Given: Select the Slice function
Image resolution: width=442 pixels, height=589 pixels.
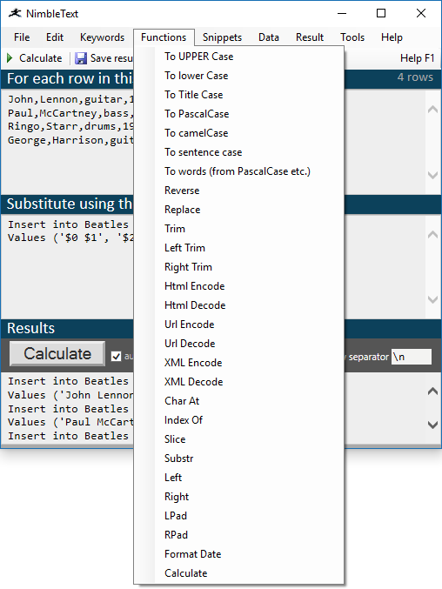Looking at the screenshot, I should (239, 439).
